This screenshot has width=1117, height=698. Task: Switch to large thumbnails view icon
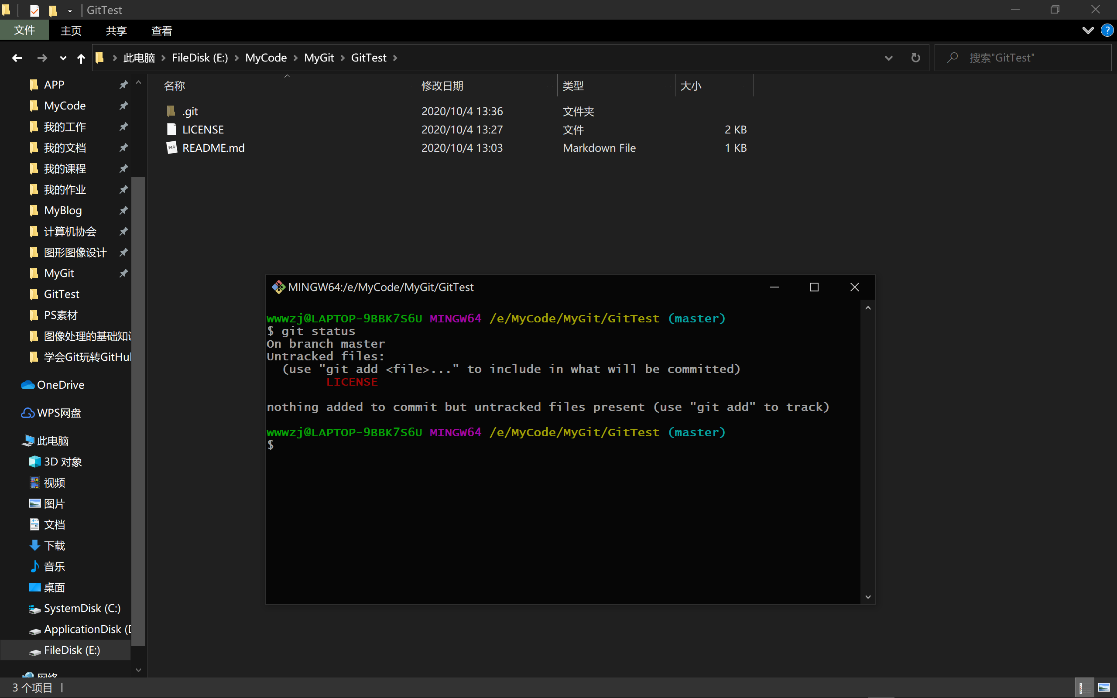pos(1103,688)
